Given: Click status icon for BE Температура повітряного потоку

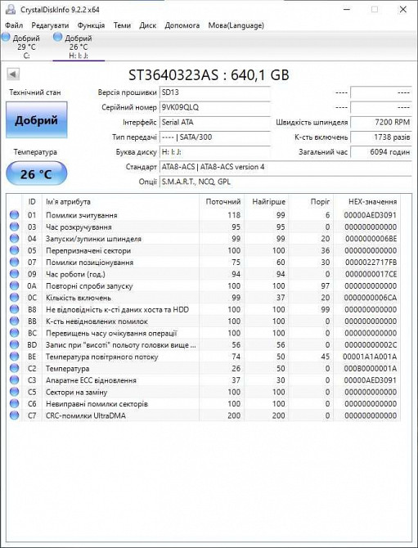Looking at the screenshot, I should [15, 357].
